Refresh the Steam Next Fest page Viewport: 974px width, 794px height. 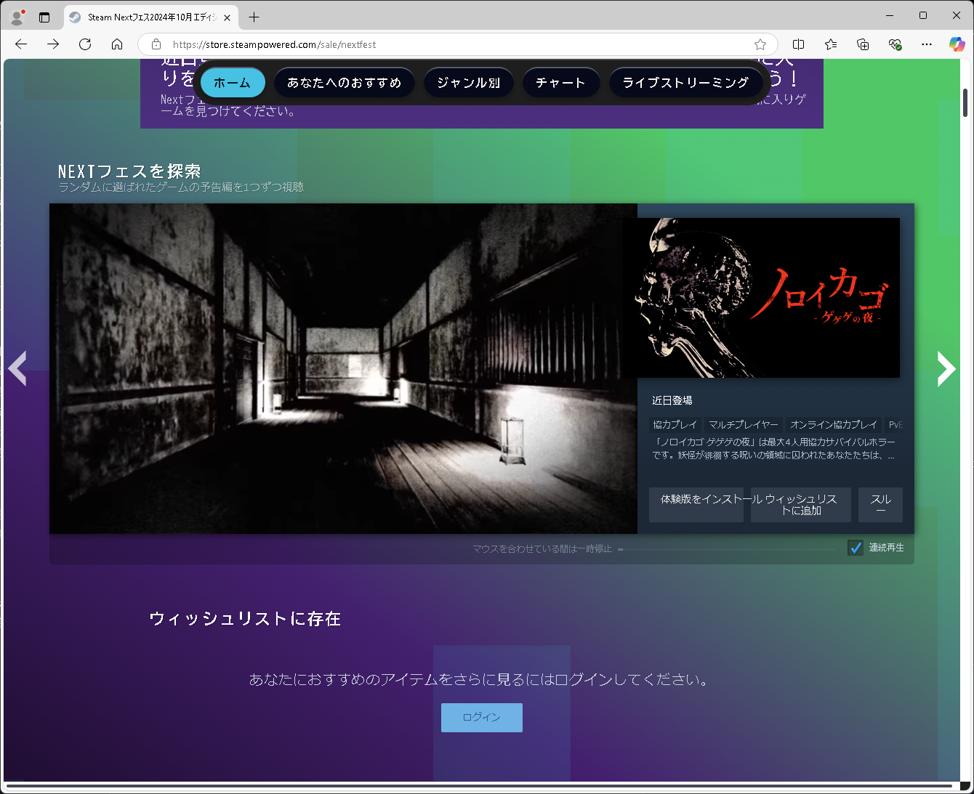(x=85, y=44)
